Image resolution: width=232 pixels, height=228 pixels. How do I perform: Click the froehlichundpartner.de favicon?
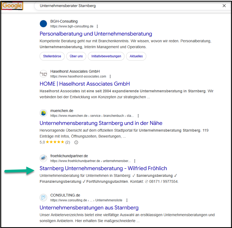click(x=43, y=158)
